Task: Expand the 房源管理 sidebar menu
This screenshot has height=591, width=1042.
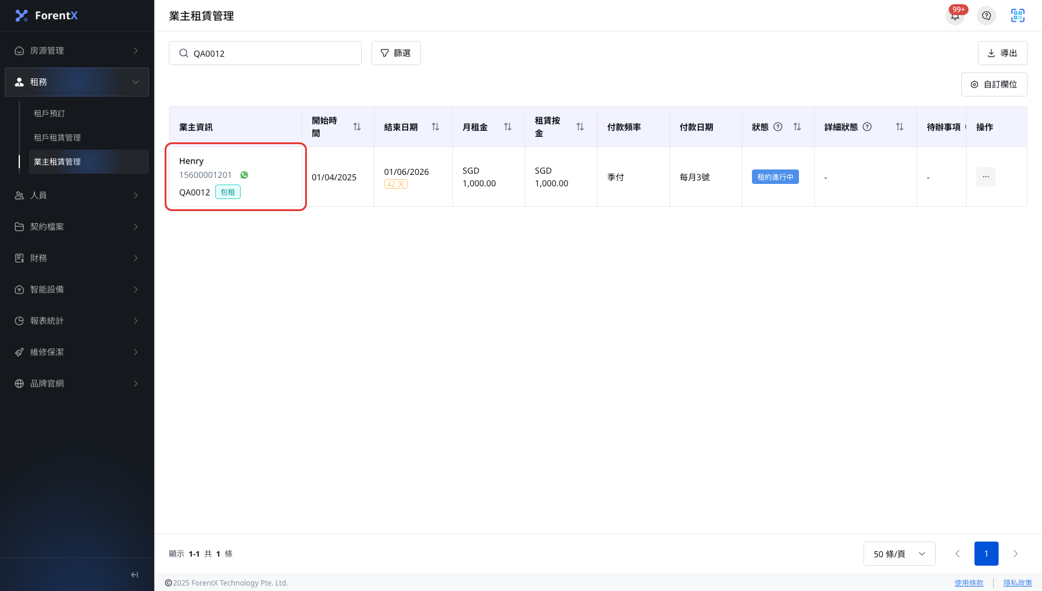Action: (77, 51)
